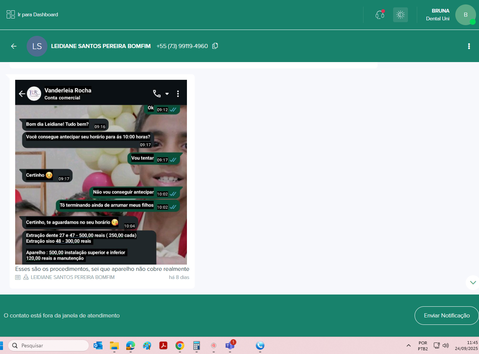
Task: Open network settings tray icon
Action: pyautogui.click(x=437, y=346)
